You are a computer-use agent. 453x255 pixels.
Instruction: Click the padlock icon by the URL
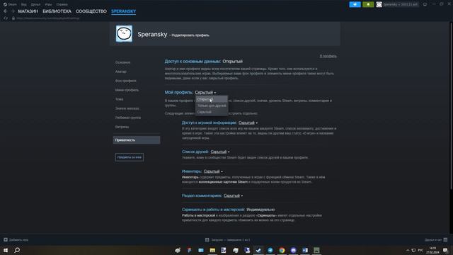tap(13, 18)
